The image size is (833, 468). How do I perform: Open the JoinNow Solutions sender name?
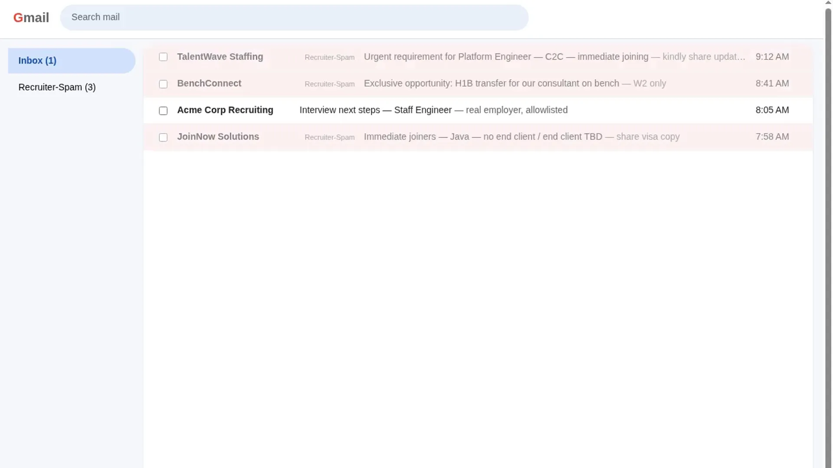(x=218, y=136)
